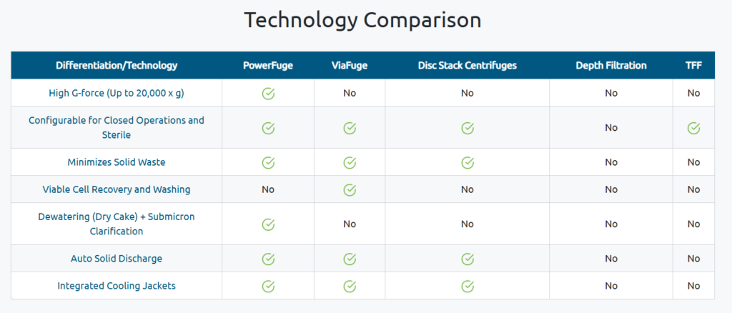This screenshot has width=732, height=313.
Task: Select the Depth Filtration column header
Action: click(x=611, y=65)
